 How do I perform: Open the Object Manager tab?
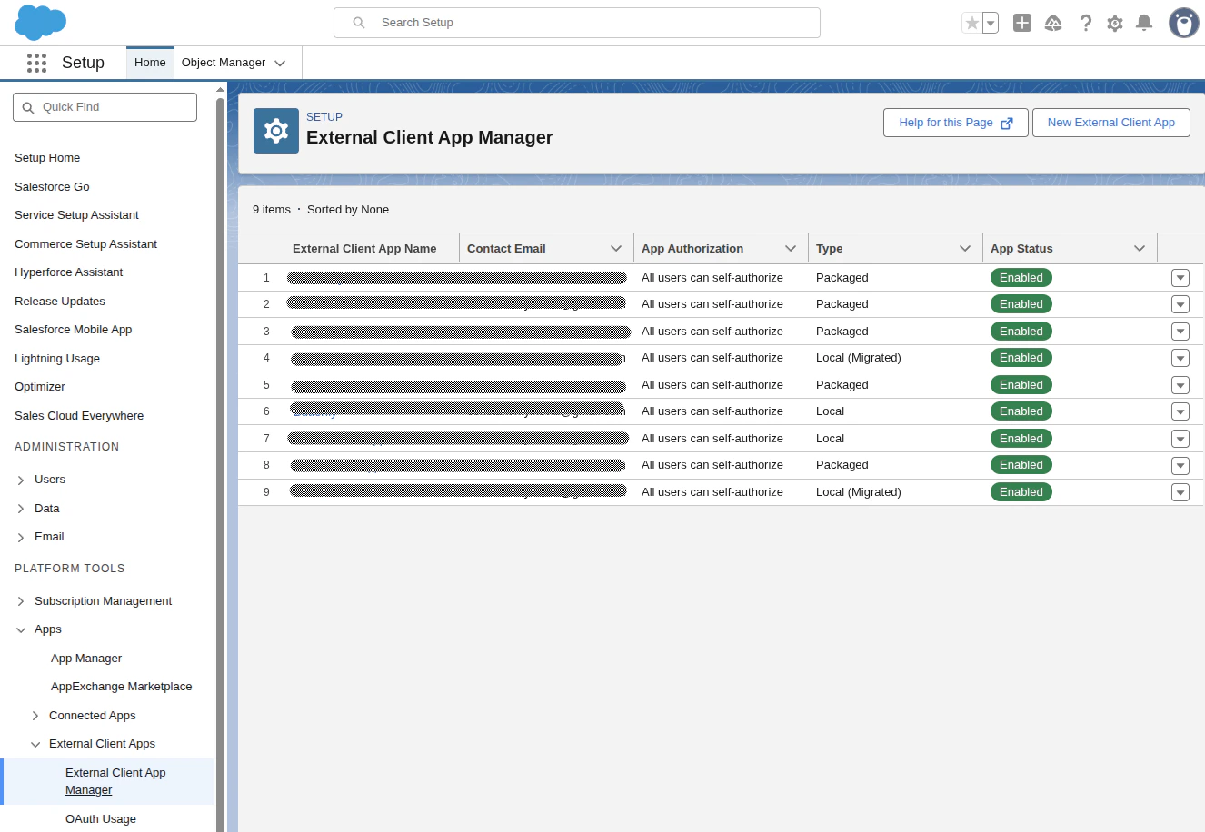pyautogui.click(x=224, y=63)
